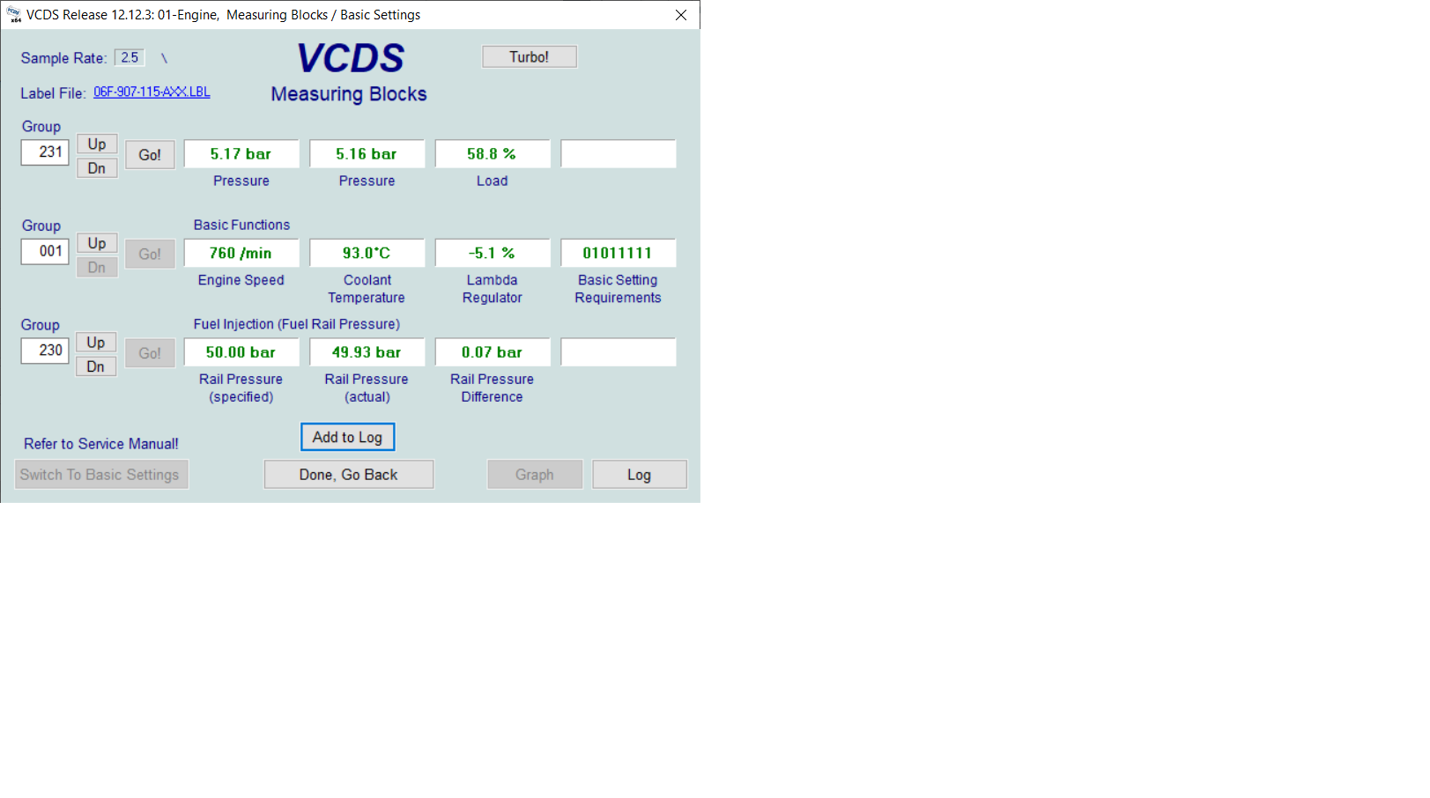
Task: Click the Sample Rate value field
Action: coord(130,58)
